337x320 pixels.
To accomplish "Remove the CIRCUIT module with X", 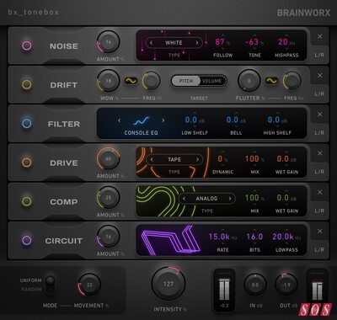I will point(319,232).
